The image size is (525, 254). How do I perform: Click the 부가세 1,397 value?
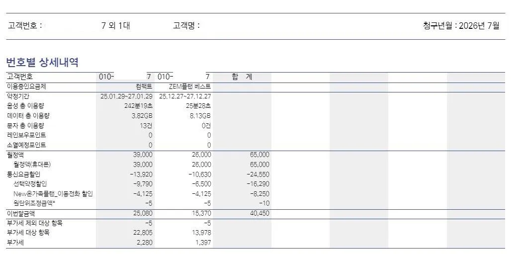203,243
